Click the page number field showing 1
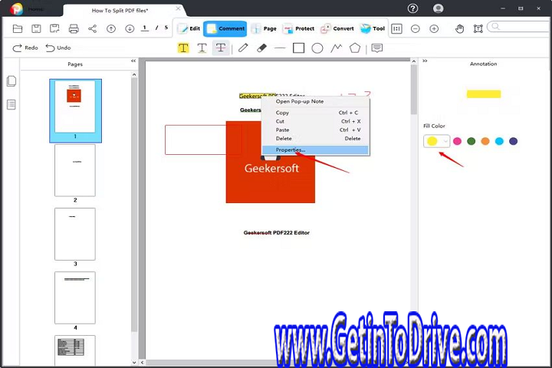Viewport: 552px width, 368px height. pos(145,28)
